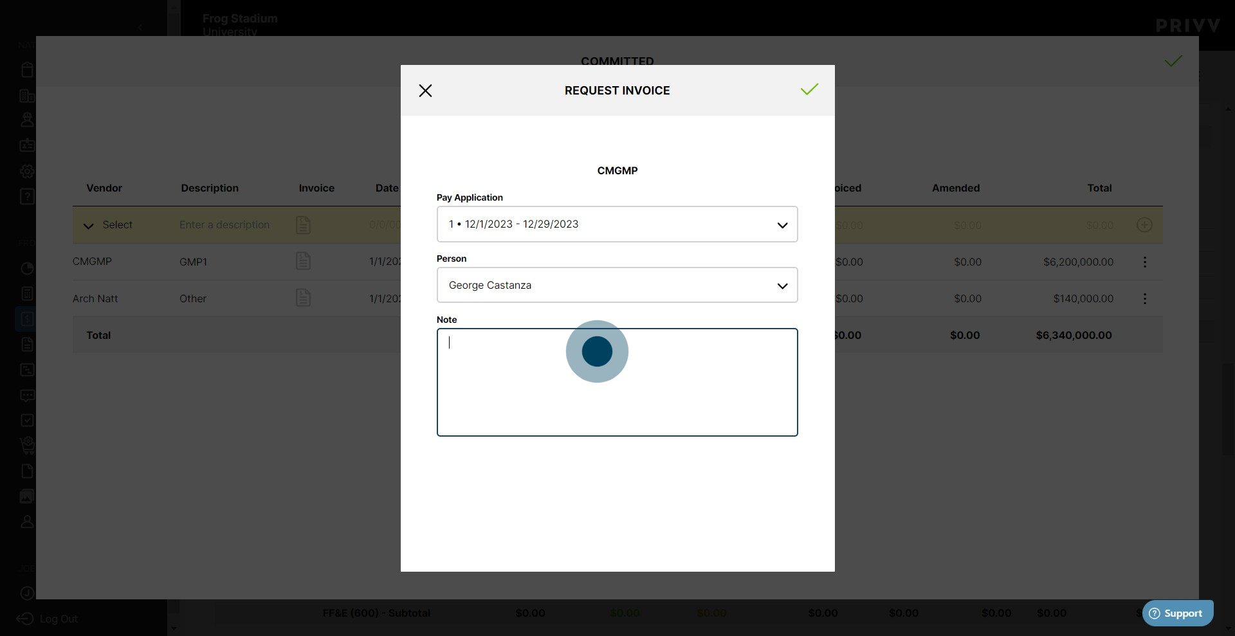The height and width of the screenshot is (636, 1235).
Task: Open invoice document icon for Arch Natt row
Action: 303,298
